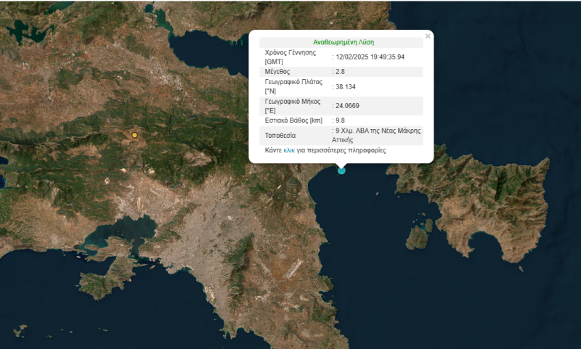
Task: Click the origin time value 12/02/2025 19:49:35.94
Action: pyautogui.click(x=370, y=57)
